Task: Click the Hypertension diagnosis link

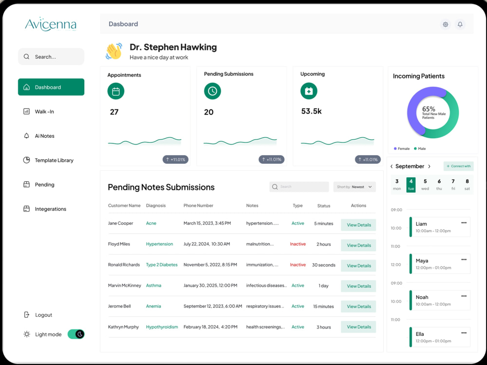Action: (159, 244)
